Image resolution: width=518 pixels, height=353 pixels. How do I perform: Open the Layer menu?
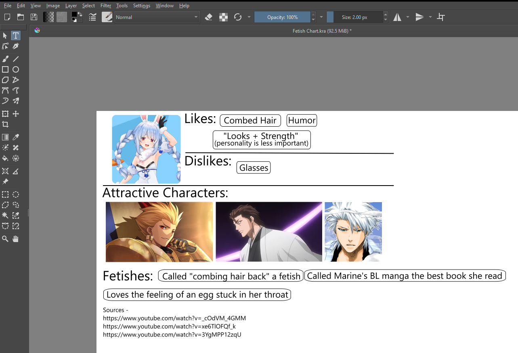pos(71,6)
